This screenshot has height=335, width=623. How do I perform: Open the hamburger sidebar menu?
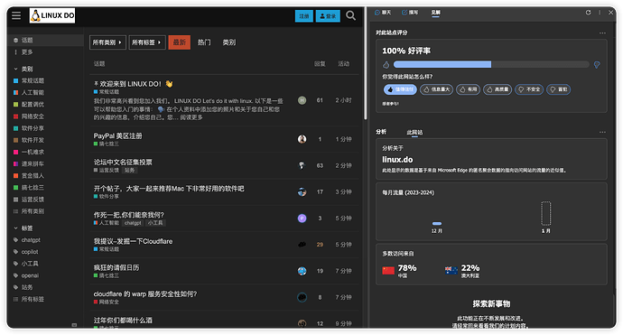pyautogui.click(x=16, y=15)
